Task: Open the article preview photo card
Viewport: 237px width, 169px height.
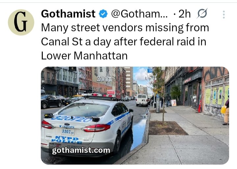Action: (x=135, y=116)
